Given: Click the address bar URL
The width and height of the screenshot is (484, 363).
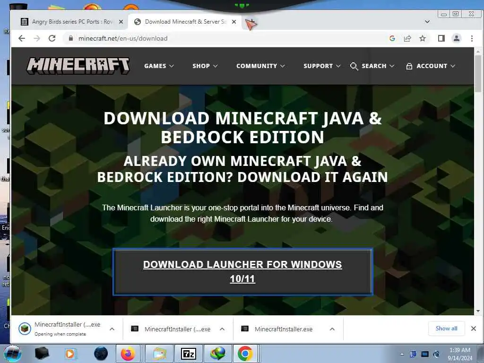Looking at the screenshot, I should [x=123, y=38].
